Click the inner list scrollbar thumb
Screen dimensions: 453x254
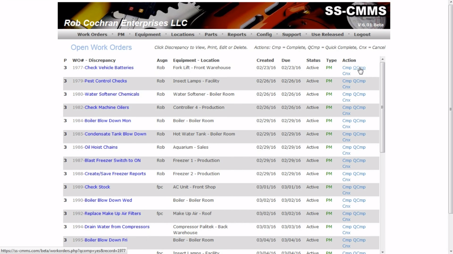(382, 107)
